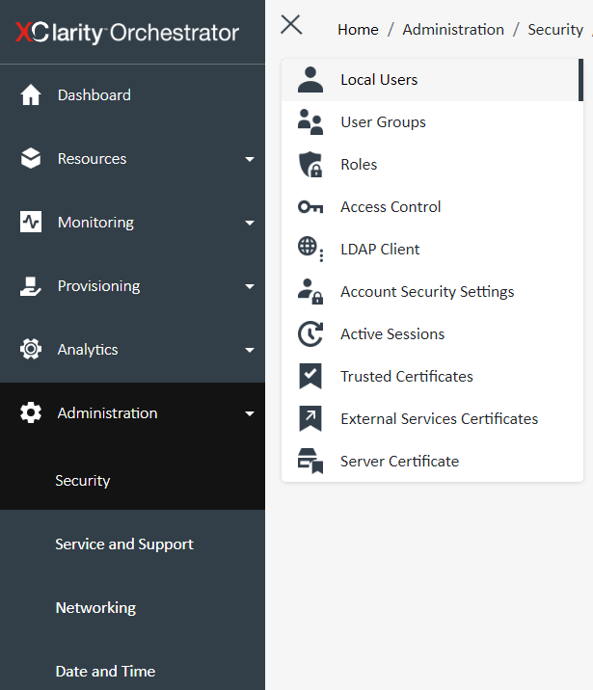Open Date and Time settings
This screenshot has width=593, height=690.
[x=105, y=672]
